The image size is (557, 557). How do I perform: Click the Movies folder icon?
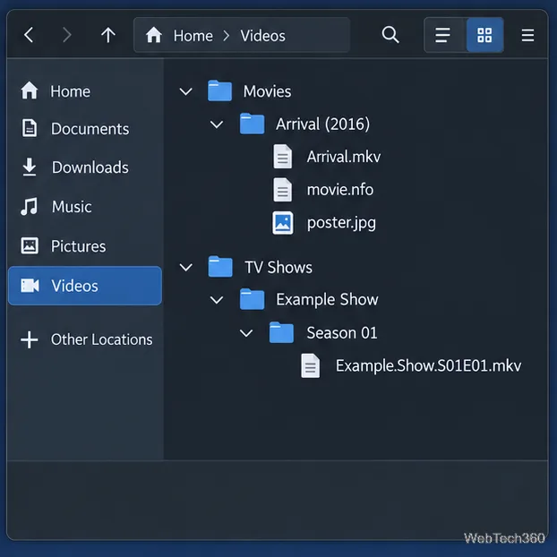click(x=219, y=90)
